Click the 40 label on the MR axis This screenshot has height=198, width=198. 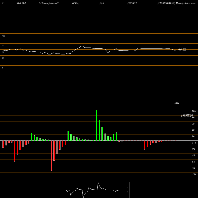pyautogui.click(x=193, y=130)
